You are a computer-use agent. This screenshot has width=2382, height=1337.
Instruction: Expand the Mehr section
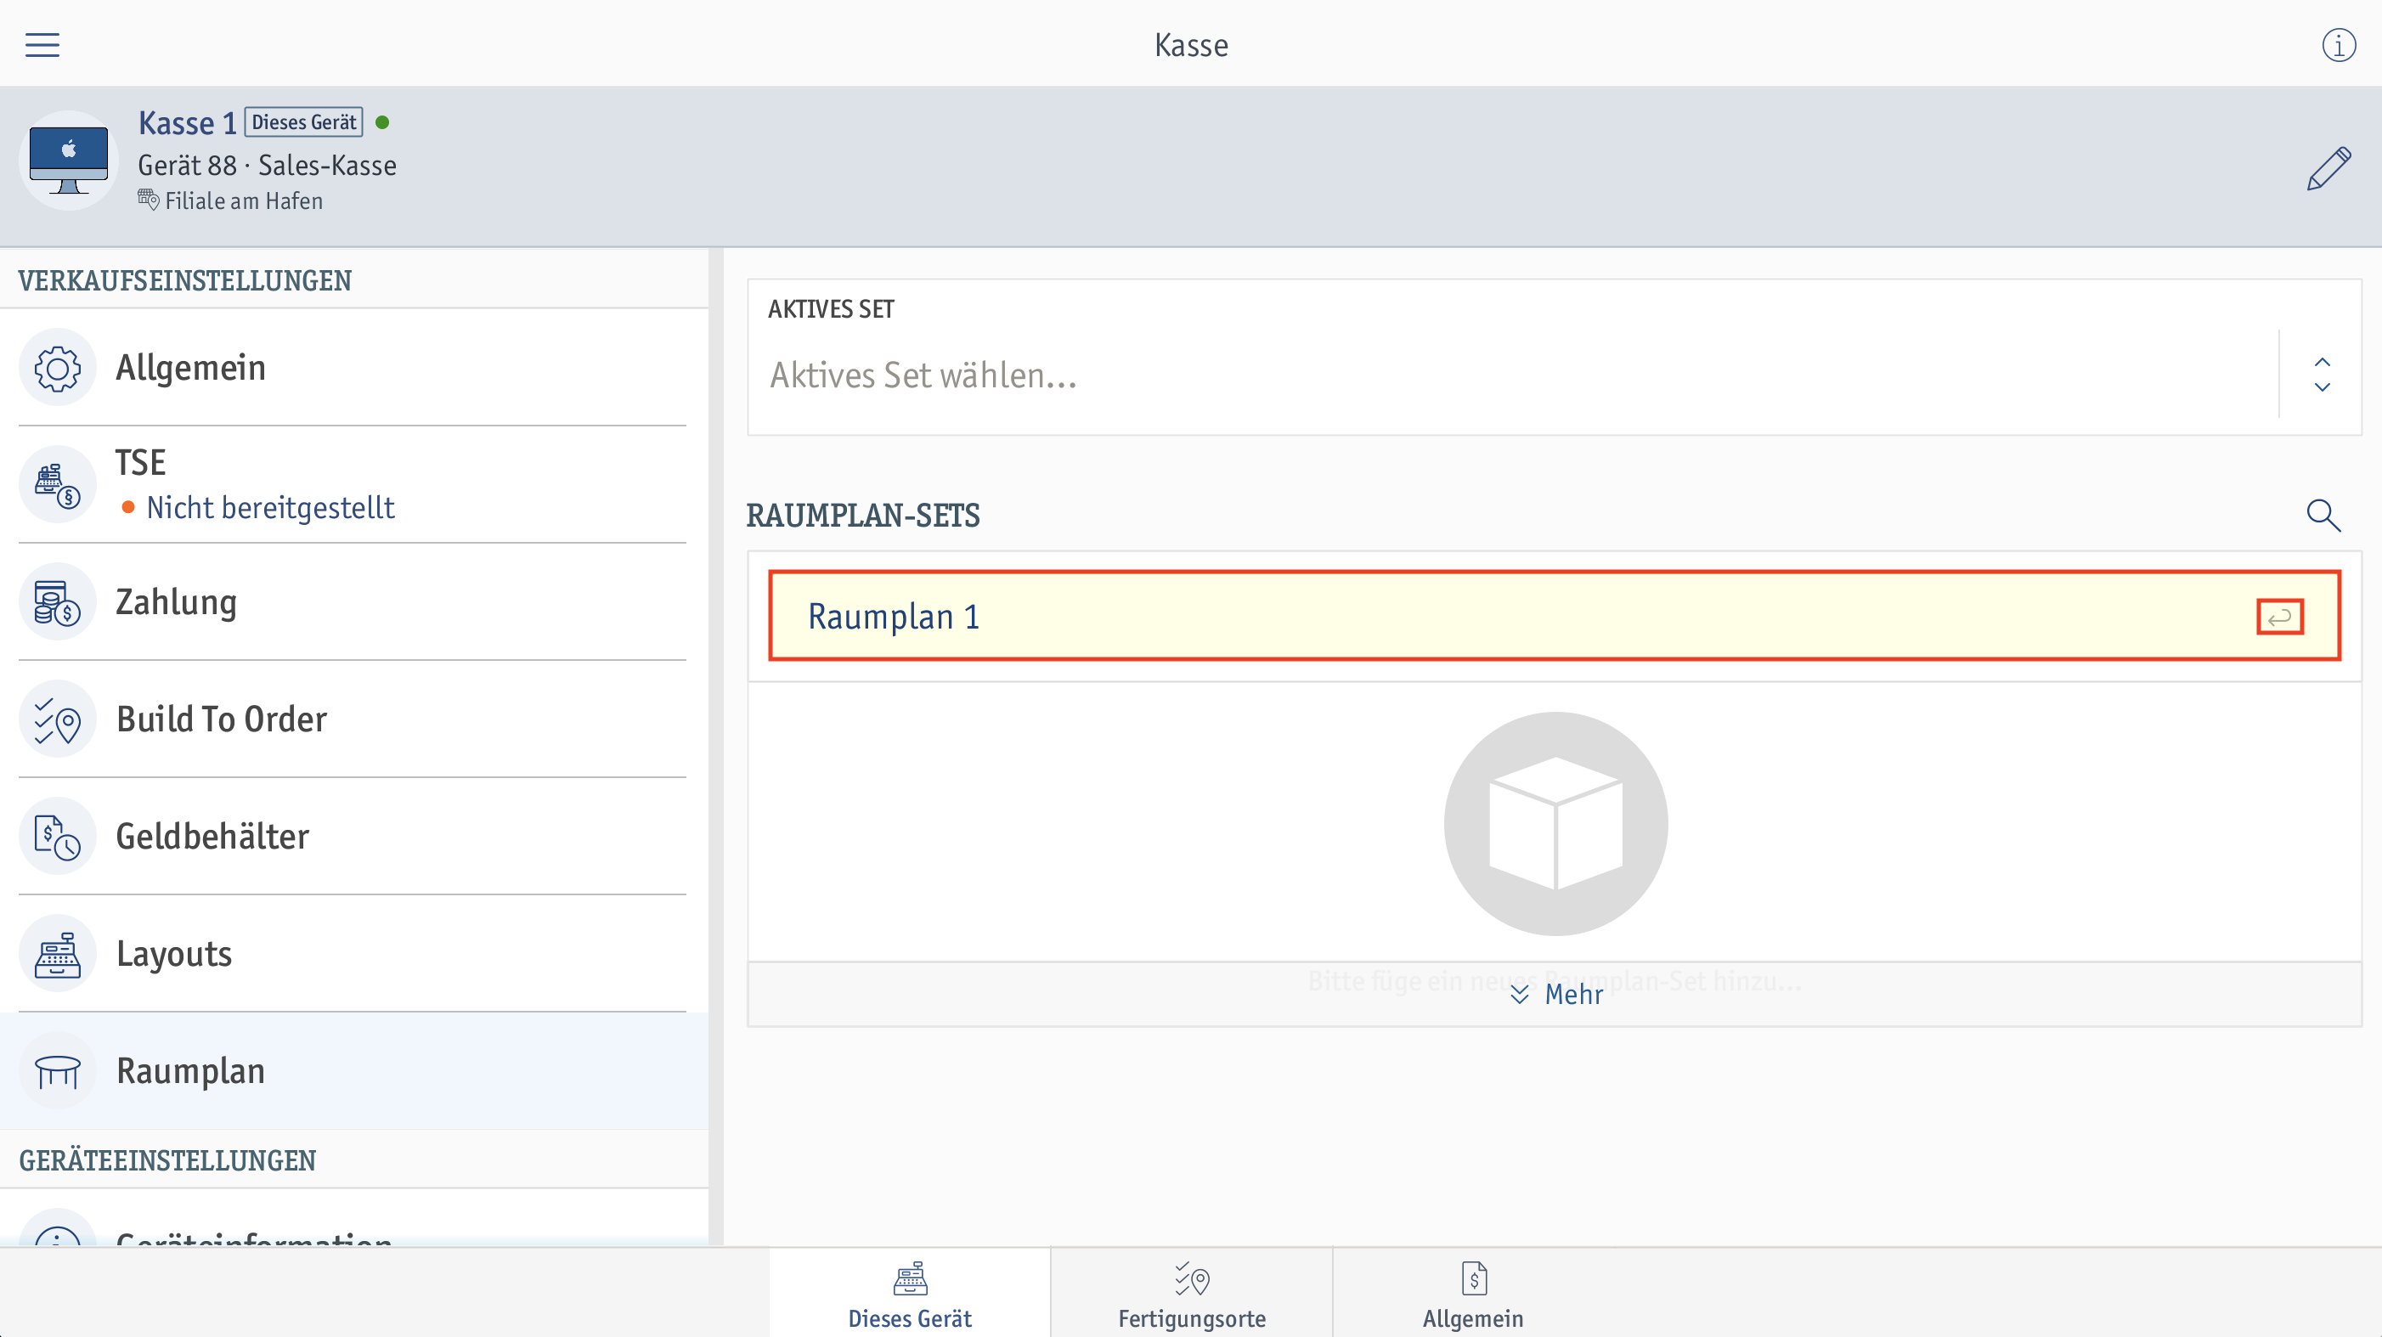coord(1555,995)
